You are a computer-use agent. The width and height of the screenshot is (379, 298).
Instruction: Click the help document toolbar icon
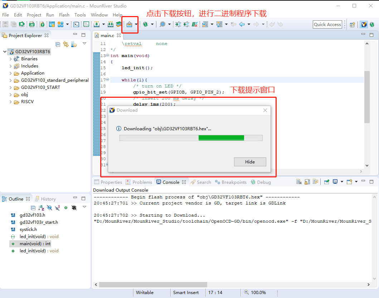pos(42,24)
